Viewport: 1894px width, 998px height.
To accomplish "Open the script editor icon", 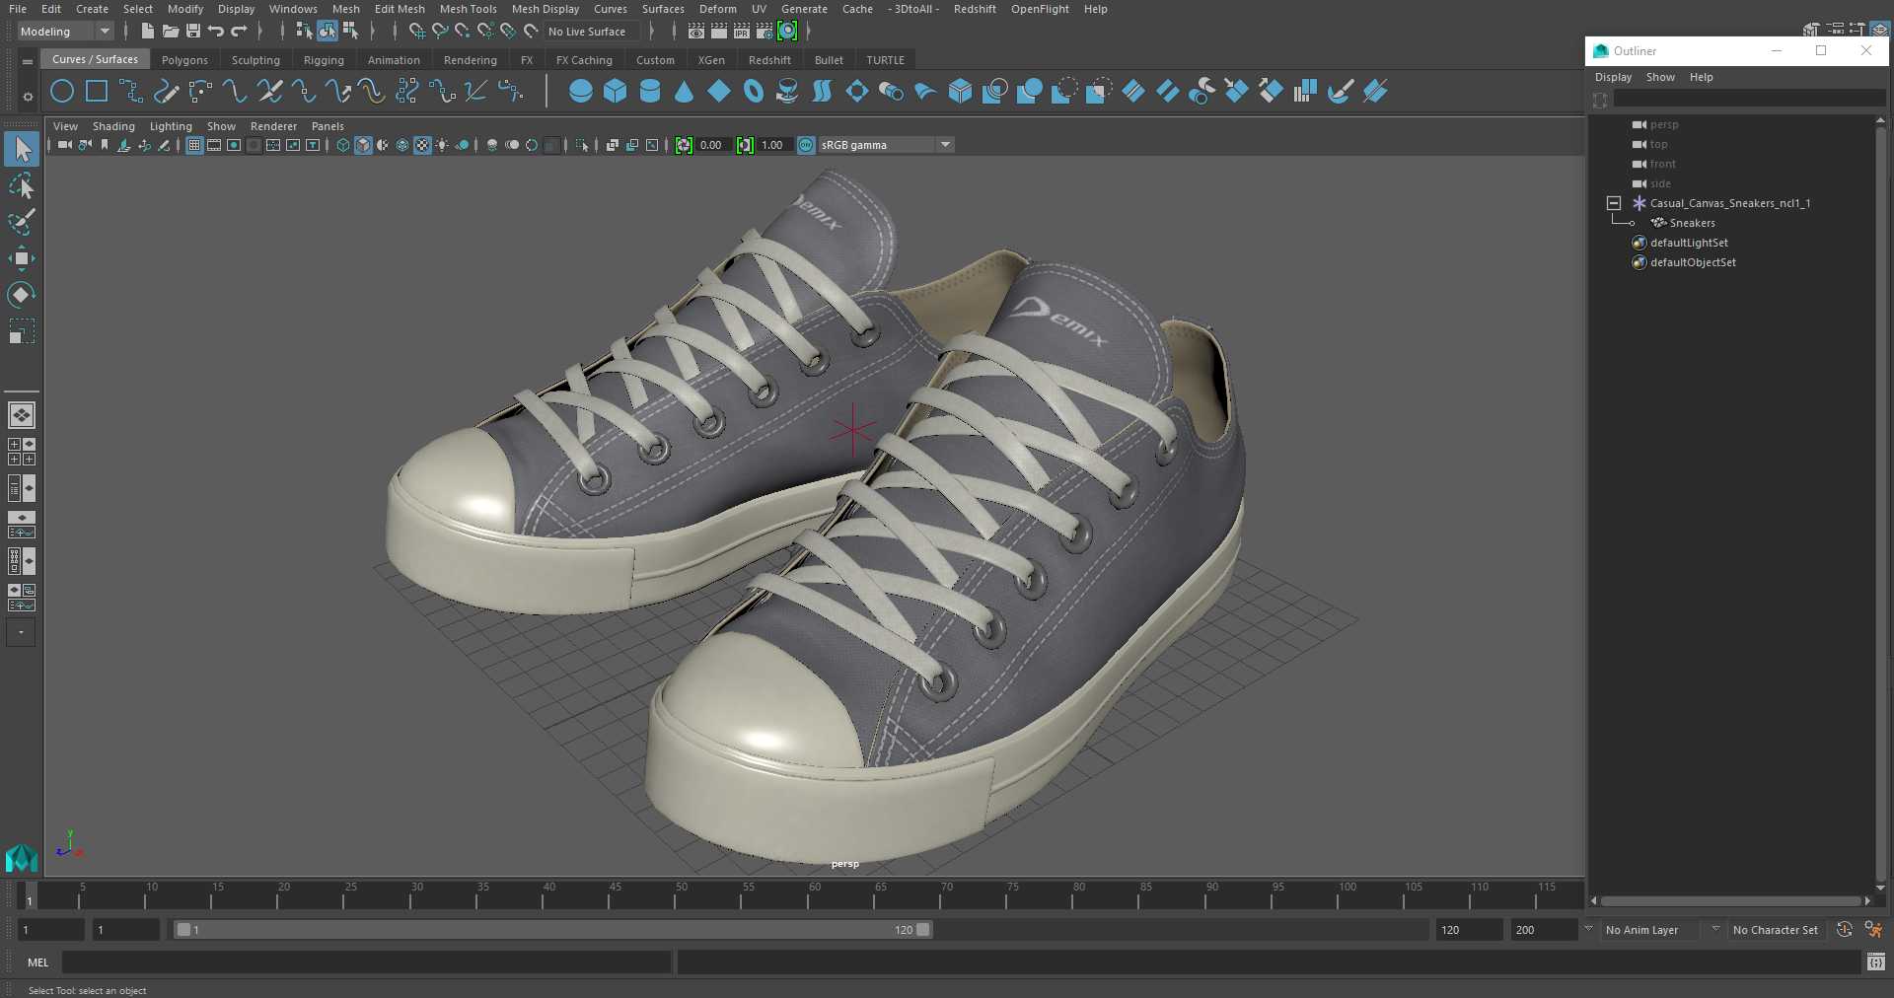I will (1876, 962).
